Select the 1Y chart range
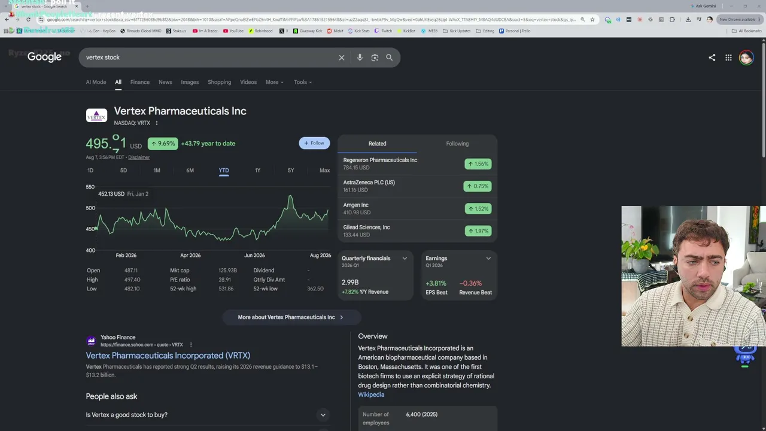The image size is (766, 431). (x=257, y=171)
